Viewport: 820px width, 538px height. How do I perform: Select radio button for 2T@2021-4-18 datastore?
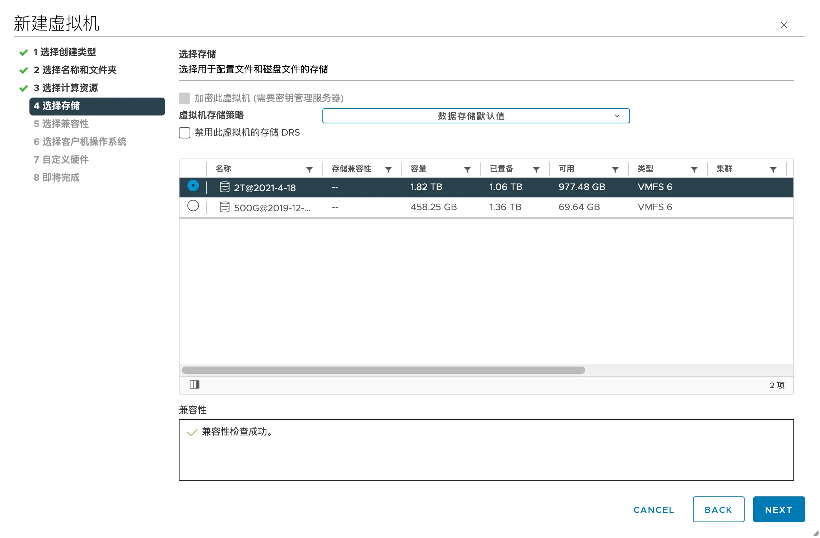193,186
